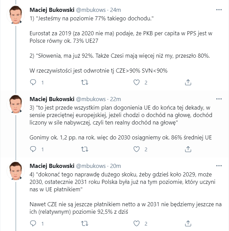Open more options on the 24m tweet
229x231 pixels.
point(219,9)
